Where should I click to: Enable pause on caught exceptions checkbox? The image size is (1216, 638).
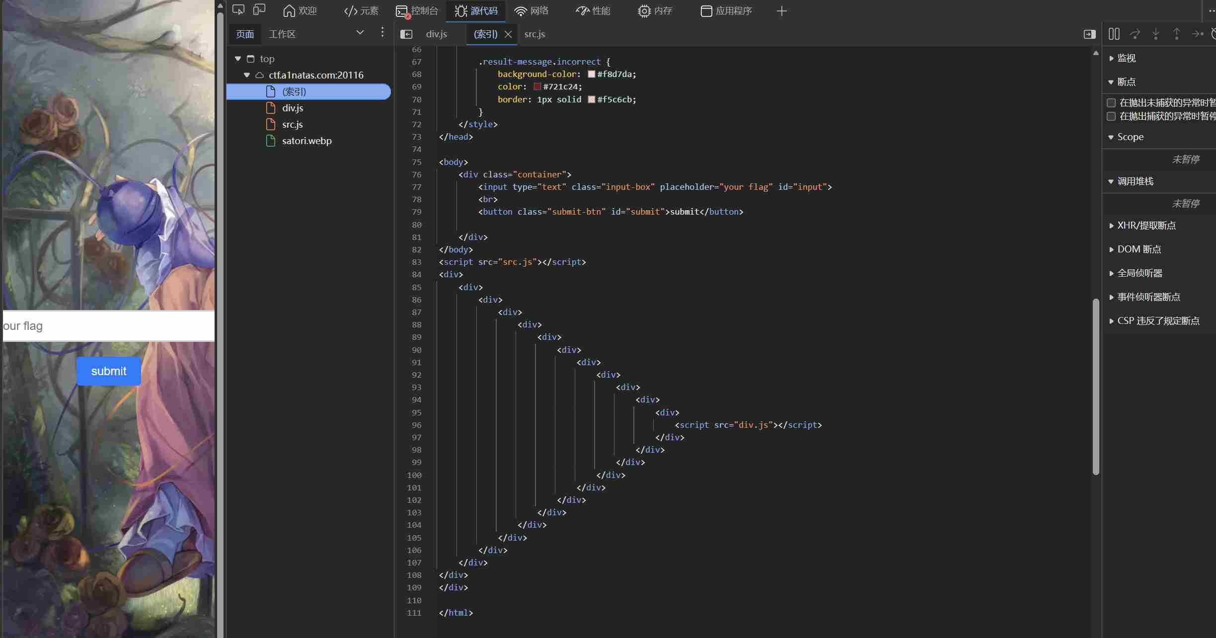1111,116
